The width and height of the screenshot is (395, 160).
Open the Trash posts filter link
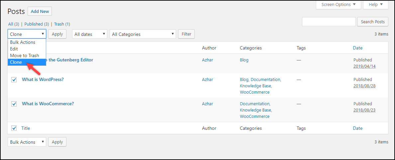click(59, 24)
